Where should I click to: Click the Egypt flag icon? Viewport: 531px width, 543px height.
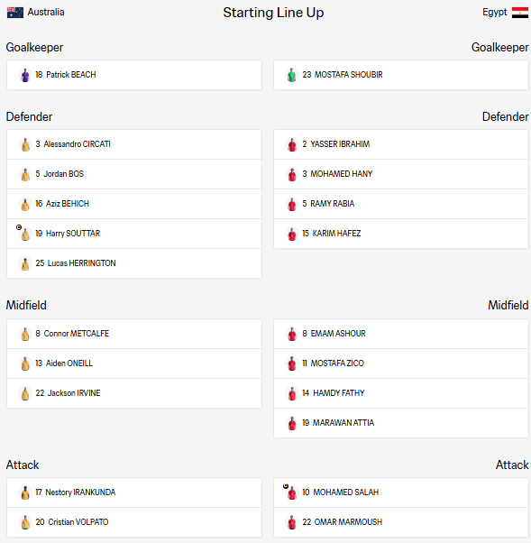520,13
